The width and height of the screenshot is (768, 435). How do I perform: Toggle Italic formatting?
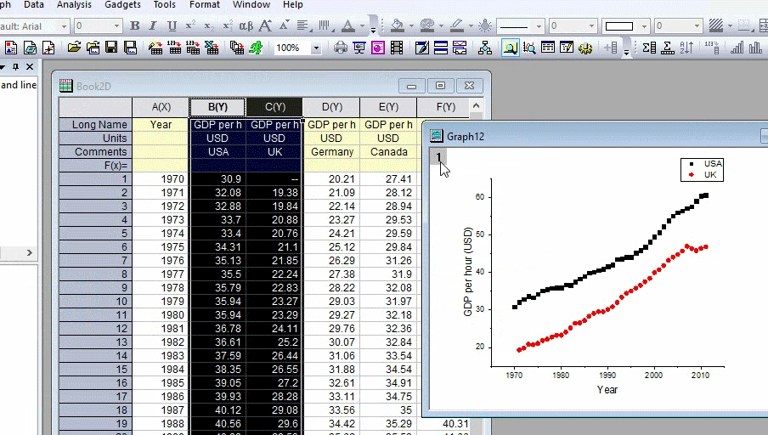153,26
